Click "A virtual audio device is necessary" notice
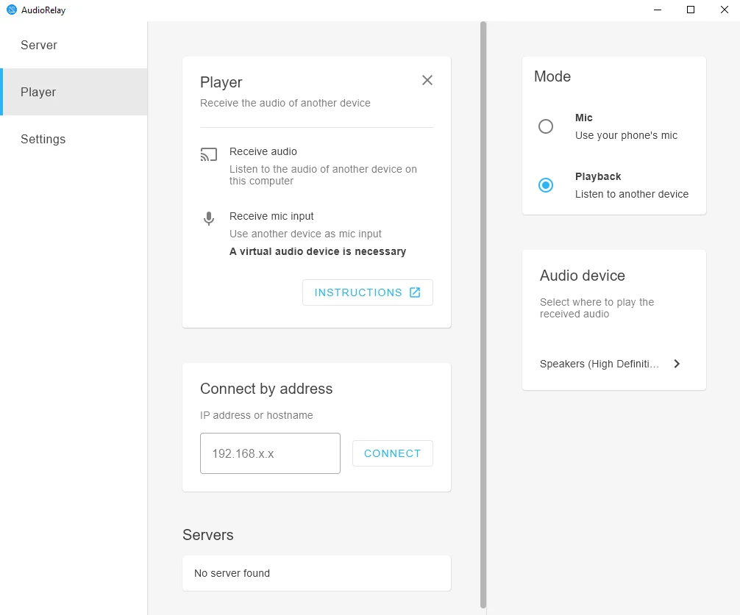 pyautogui.click(x=318, y=251)
